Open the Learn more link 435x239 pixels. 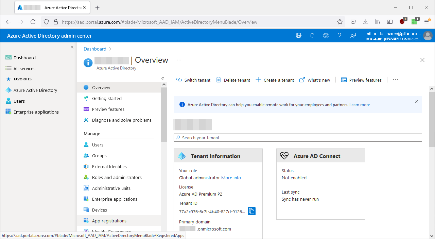(359, 104)
